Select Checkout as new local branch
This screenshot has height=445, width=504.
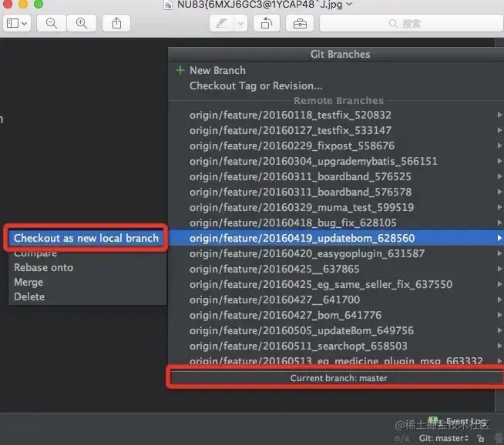point(86,238)
